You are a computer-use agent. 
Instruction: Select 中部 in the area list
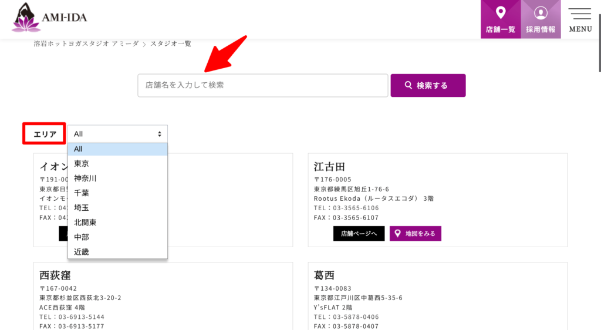[117, 237]
